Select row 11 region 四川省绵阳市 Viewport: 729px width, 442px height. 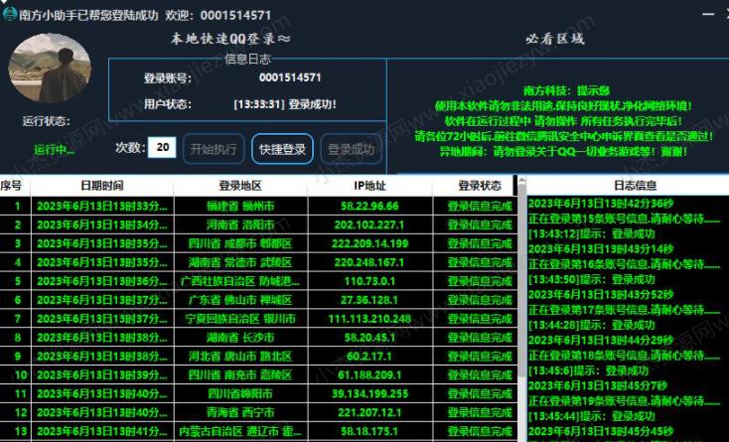click(x=240, y=393)
